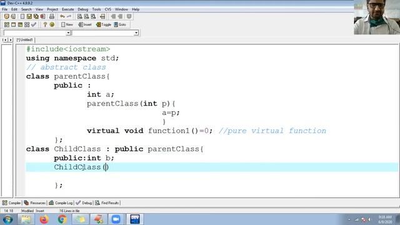Click the Toggle bookmark button

104,24
